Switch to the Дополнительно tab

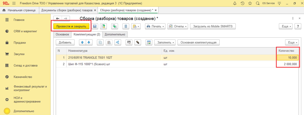pyautogui.click(x=115, y=34)
